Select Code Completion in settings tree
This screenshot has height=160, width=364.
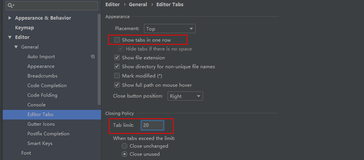47,86
